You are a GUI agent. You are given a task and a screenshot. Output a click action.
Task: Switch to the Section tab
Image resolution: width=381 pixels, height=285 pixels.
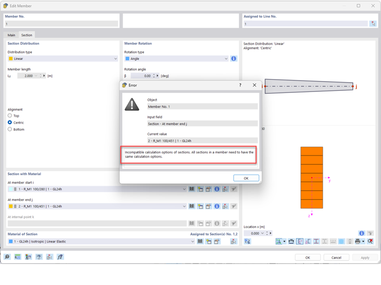click(x=27, y=35)
